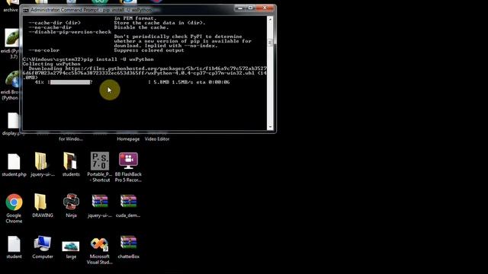Minimize the Command Prompt window

[x=239, y=8]
